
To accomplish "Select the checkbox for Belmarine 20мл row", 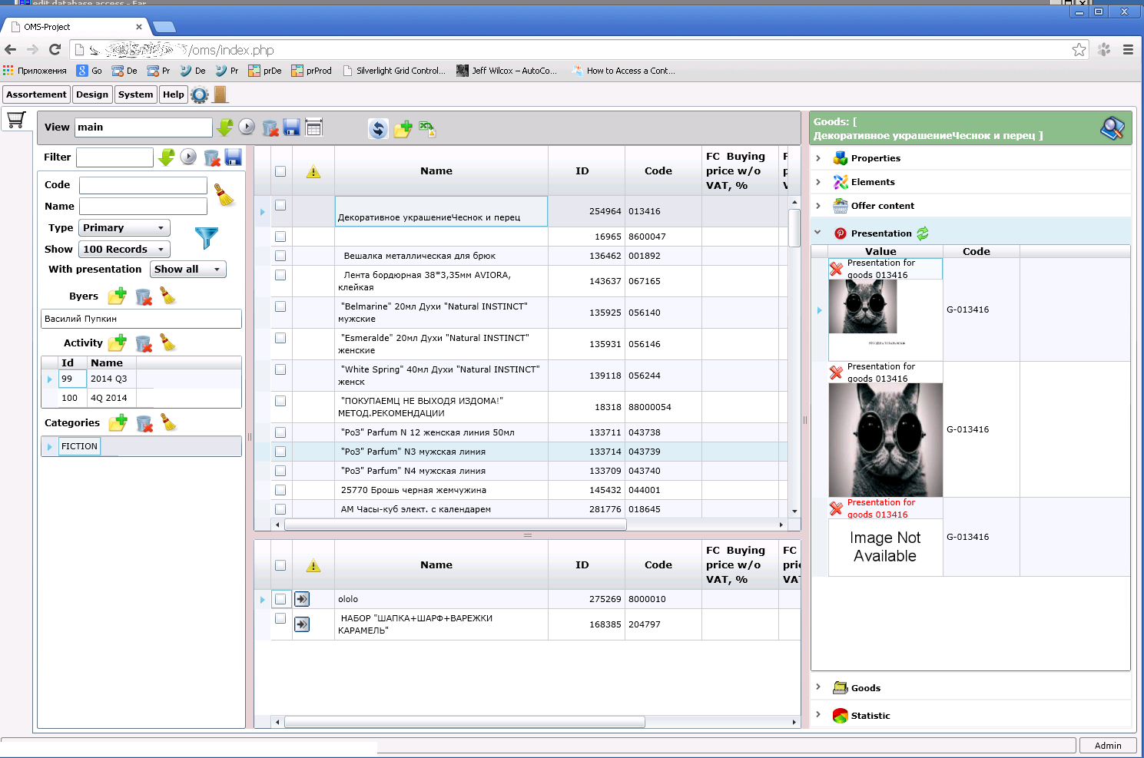I will (x=280, y=306).
